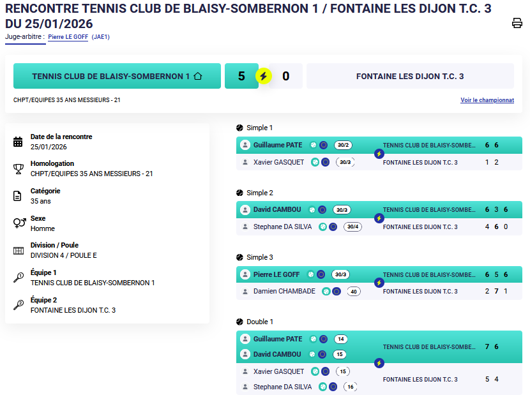Select Tennis Club de Blaisy-Sombernon 1 team button

coord(117,76)
